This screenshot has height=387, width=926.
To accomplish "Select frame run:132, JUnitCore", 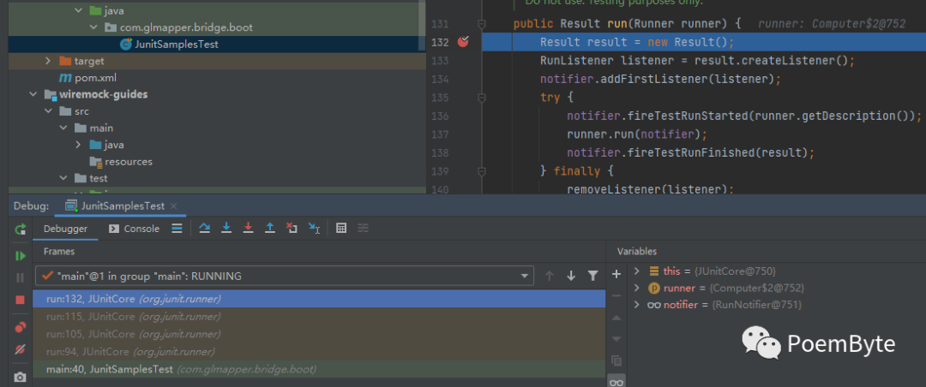I will pyautogui.click(x=319, y=299).
